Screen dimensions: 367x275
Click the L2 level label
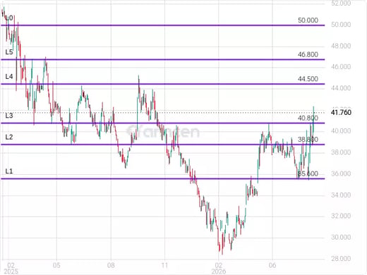[9, 137]
